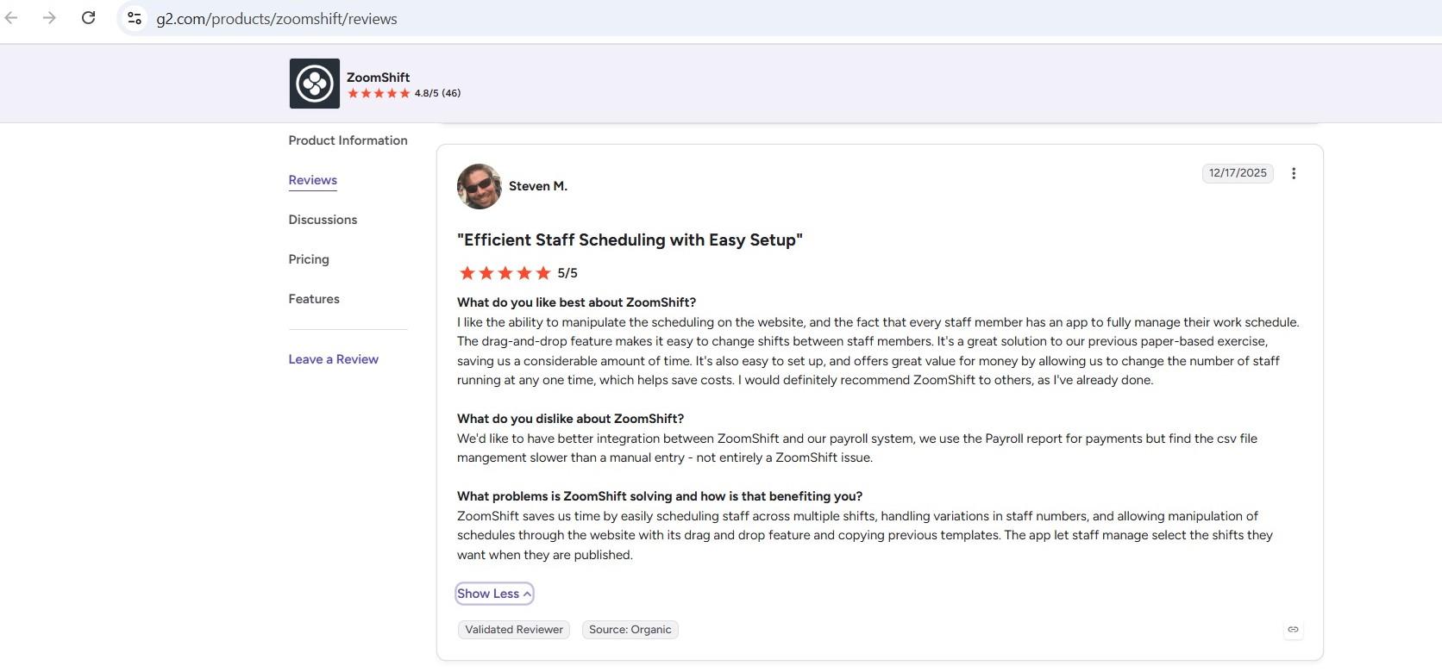This screenshot has width=1442, height=672.
Task: Click the "What problems is ZoomShift solving" heading
Action: (660, 496)
